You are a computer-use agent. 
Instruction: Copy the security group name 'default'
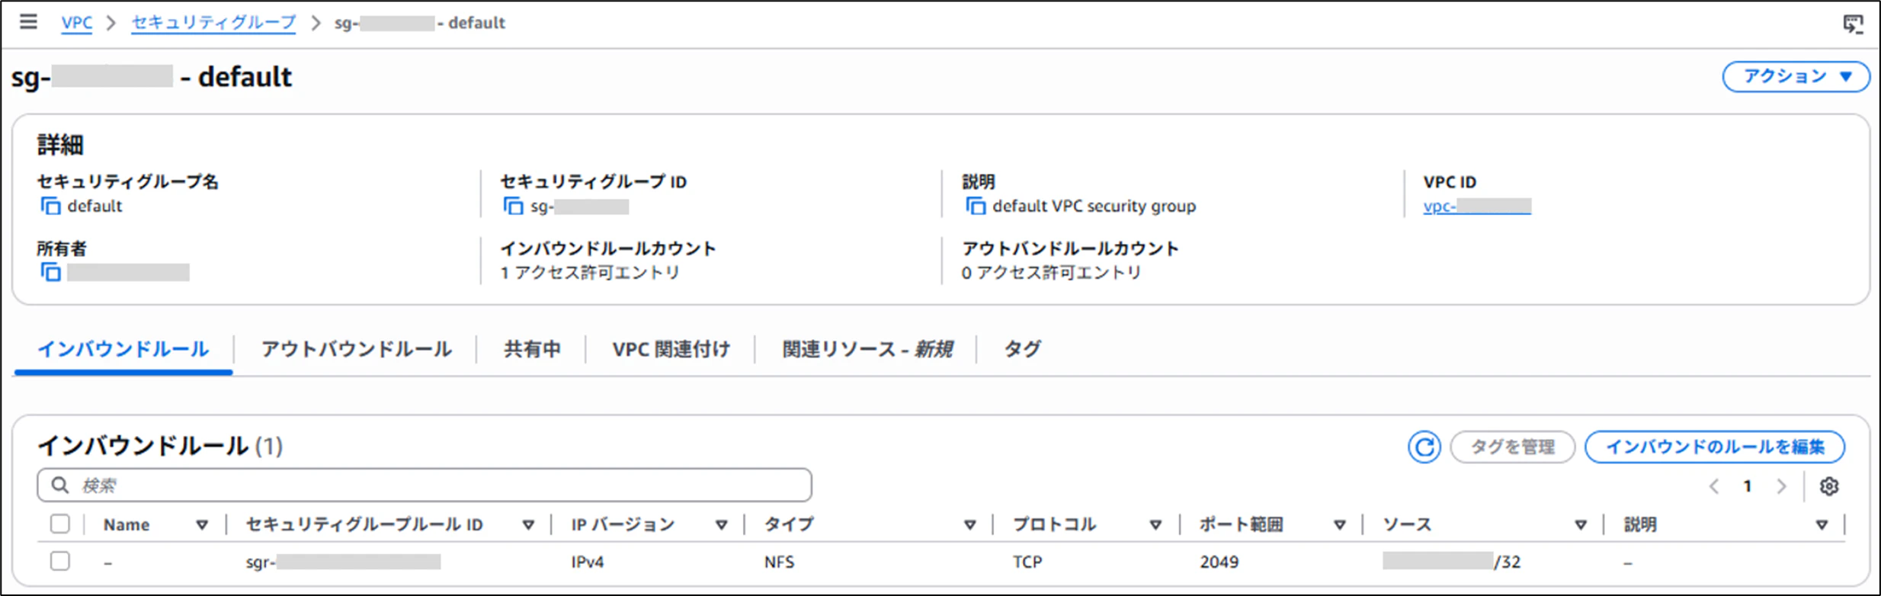(x=50, y=206)
